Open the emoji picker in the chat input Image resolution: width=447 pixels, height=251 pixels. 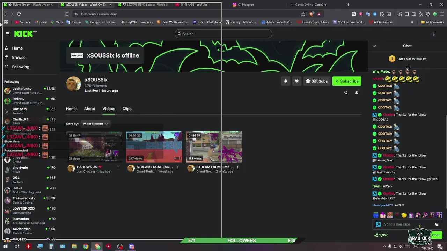[x=437, y=224]
